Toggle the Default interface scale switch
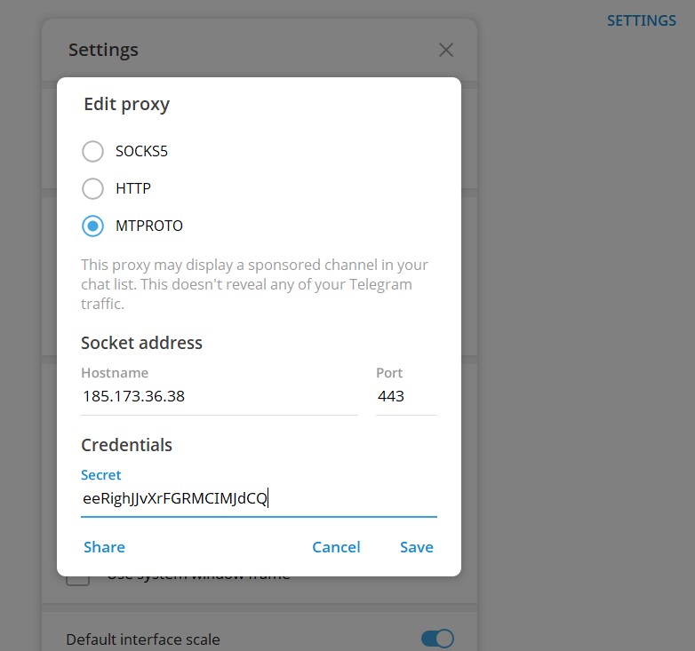Image resolution: width=695 pixels, height=651 pixels. click(x=437, y=639)
